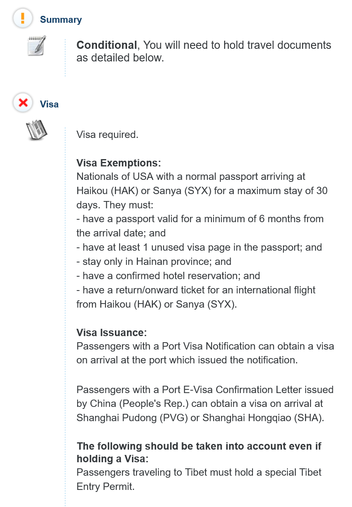Click the red X Visa icon

[23, 103]
